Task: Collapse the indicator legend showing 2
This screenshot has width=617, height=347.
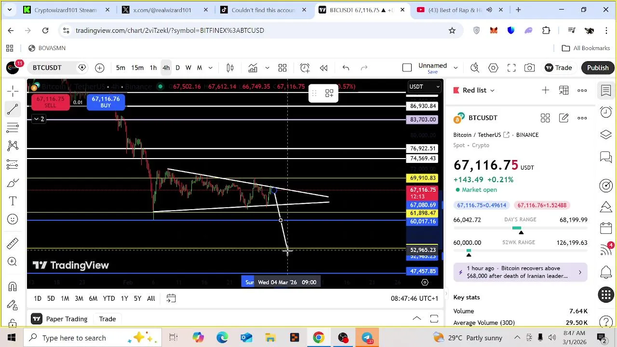Action: coord(38,119)
